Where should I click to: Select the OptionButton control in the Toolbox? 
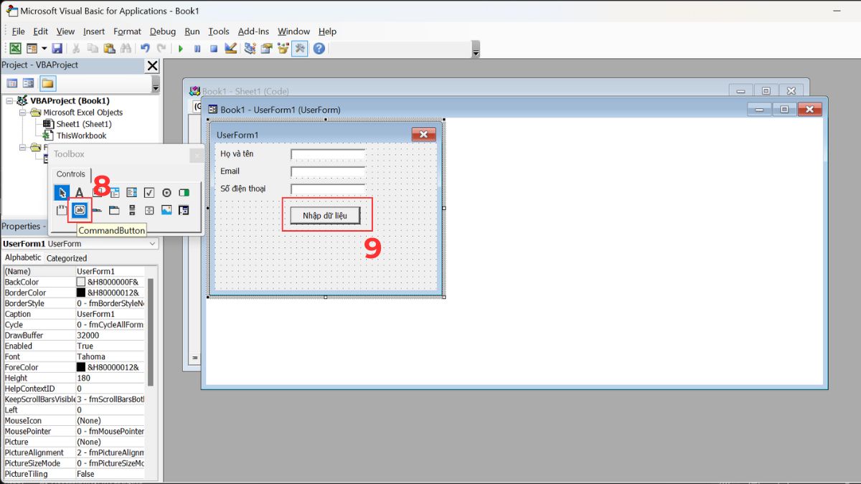pos(167,192)
